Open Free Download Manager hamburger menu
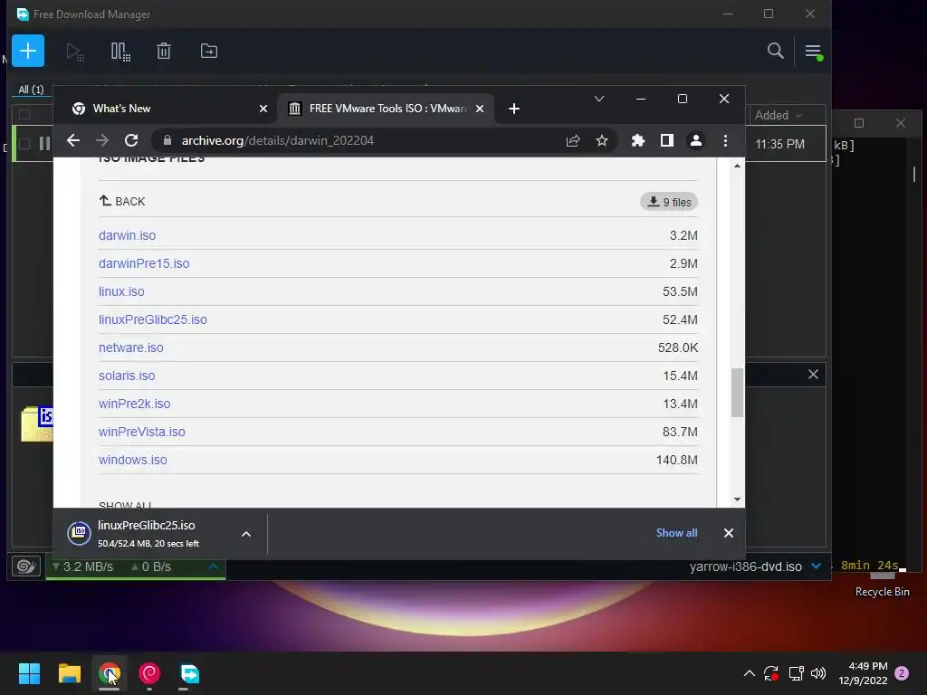This screenshot has height=695, width=927. [x=813, y=52]
